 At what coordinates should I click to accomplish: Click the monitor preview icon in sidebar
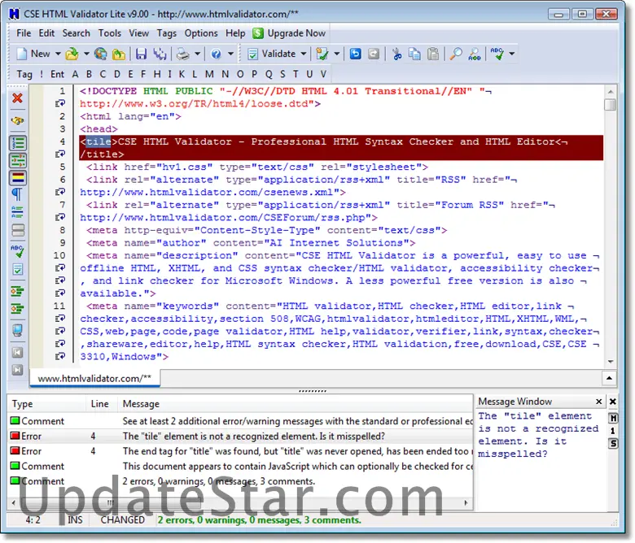point(17,330)
